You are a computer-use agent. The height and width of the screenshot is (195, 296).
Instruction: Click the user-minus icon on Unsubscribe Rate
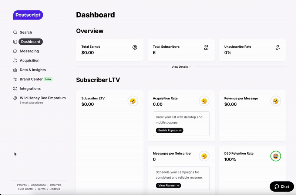pyautogui.click(x=277, y=47)
